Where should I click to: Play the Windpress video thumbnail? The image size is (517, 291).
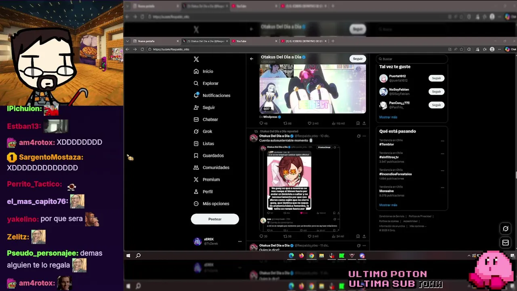pyautogui.click(x=313, y=89)
